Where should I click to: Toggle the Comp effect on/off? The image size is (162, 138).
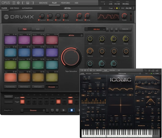click(63, 20)
